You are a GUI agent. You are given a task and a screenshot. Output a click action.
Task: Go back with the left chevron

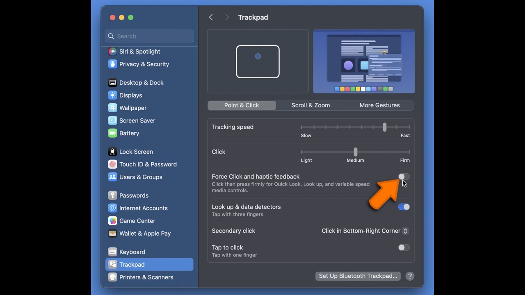coord(211,17)
